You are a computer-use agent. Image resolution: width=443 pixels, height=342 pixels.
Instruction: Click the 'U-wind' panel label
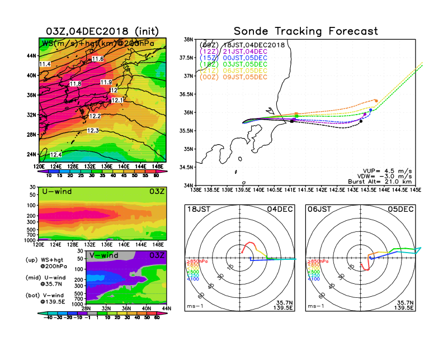point(57,192)
